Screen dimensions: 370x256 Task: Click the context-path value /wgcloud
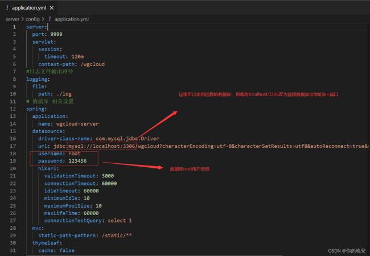click(x=92, y=64)
